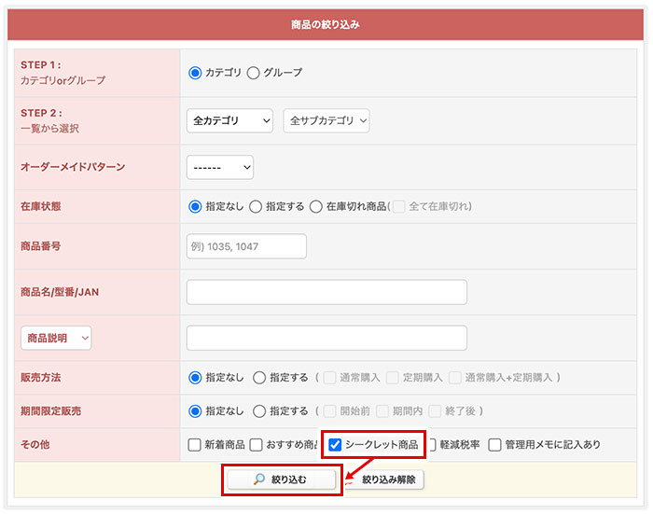Viewport: 653px width, 514px height.
Task: Choose 在庫切れ商品 radio for stock status
Action: [316, 206]
